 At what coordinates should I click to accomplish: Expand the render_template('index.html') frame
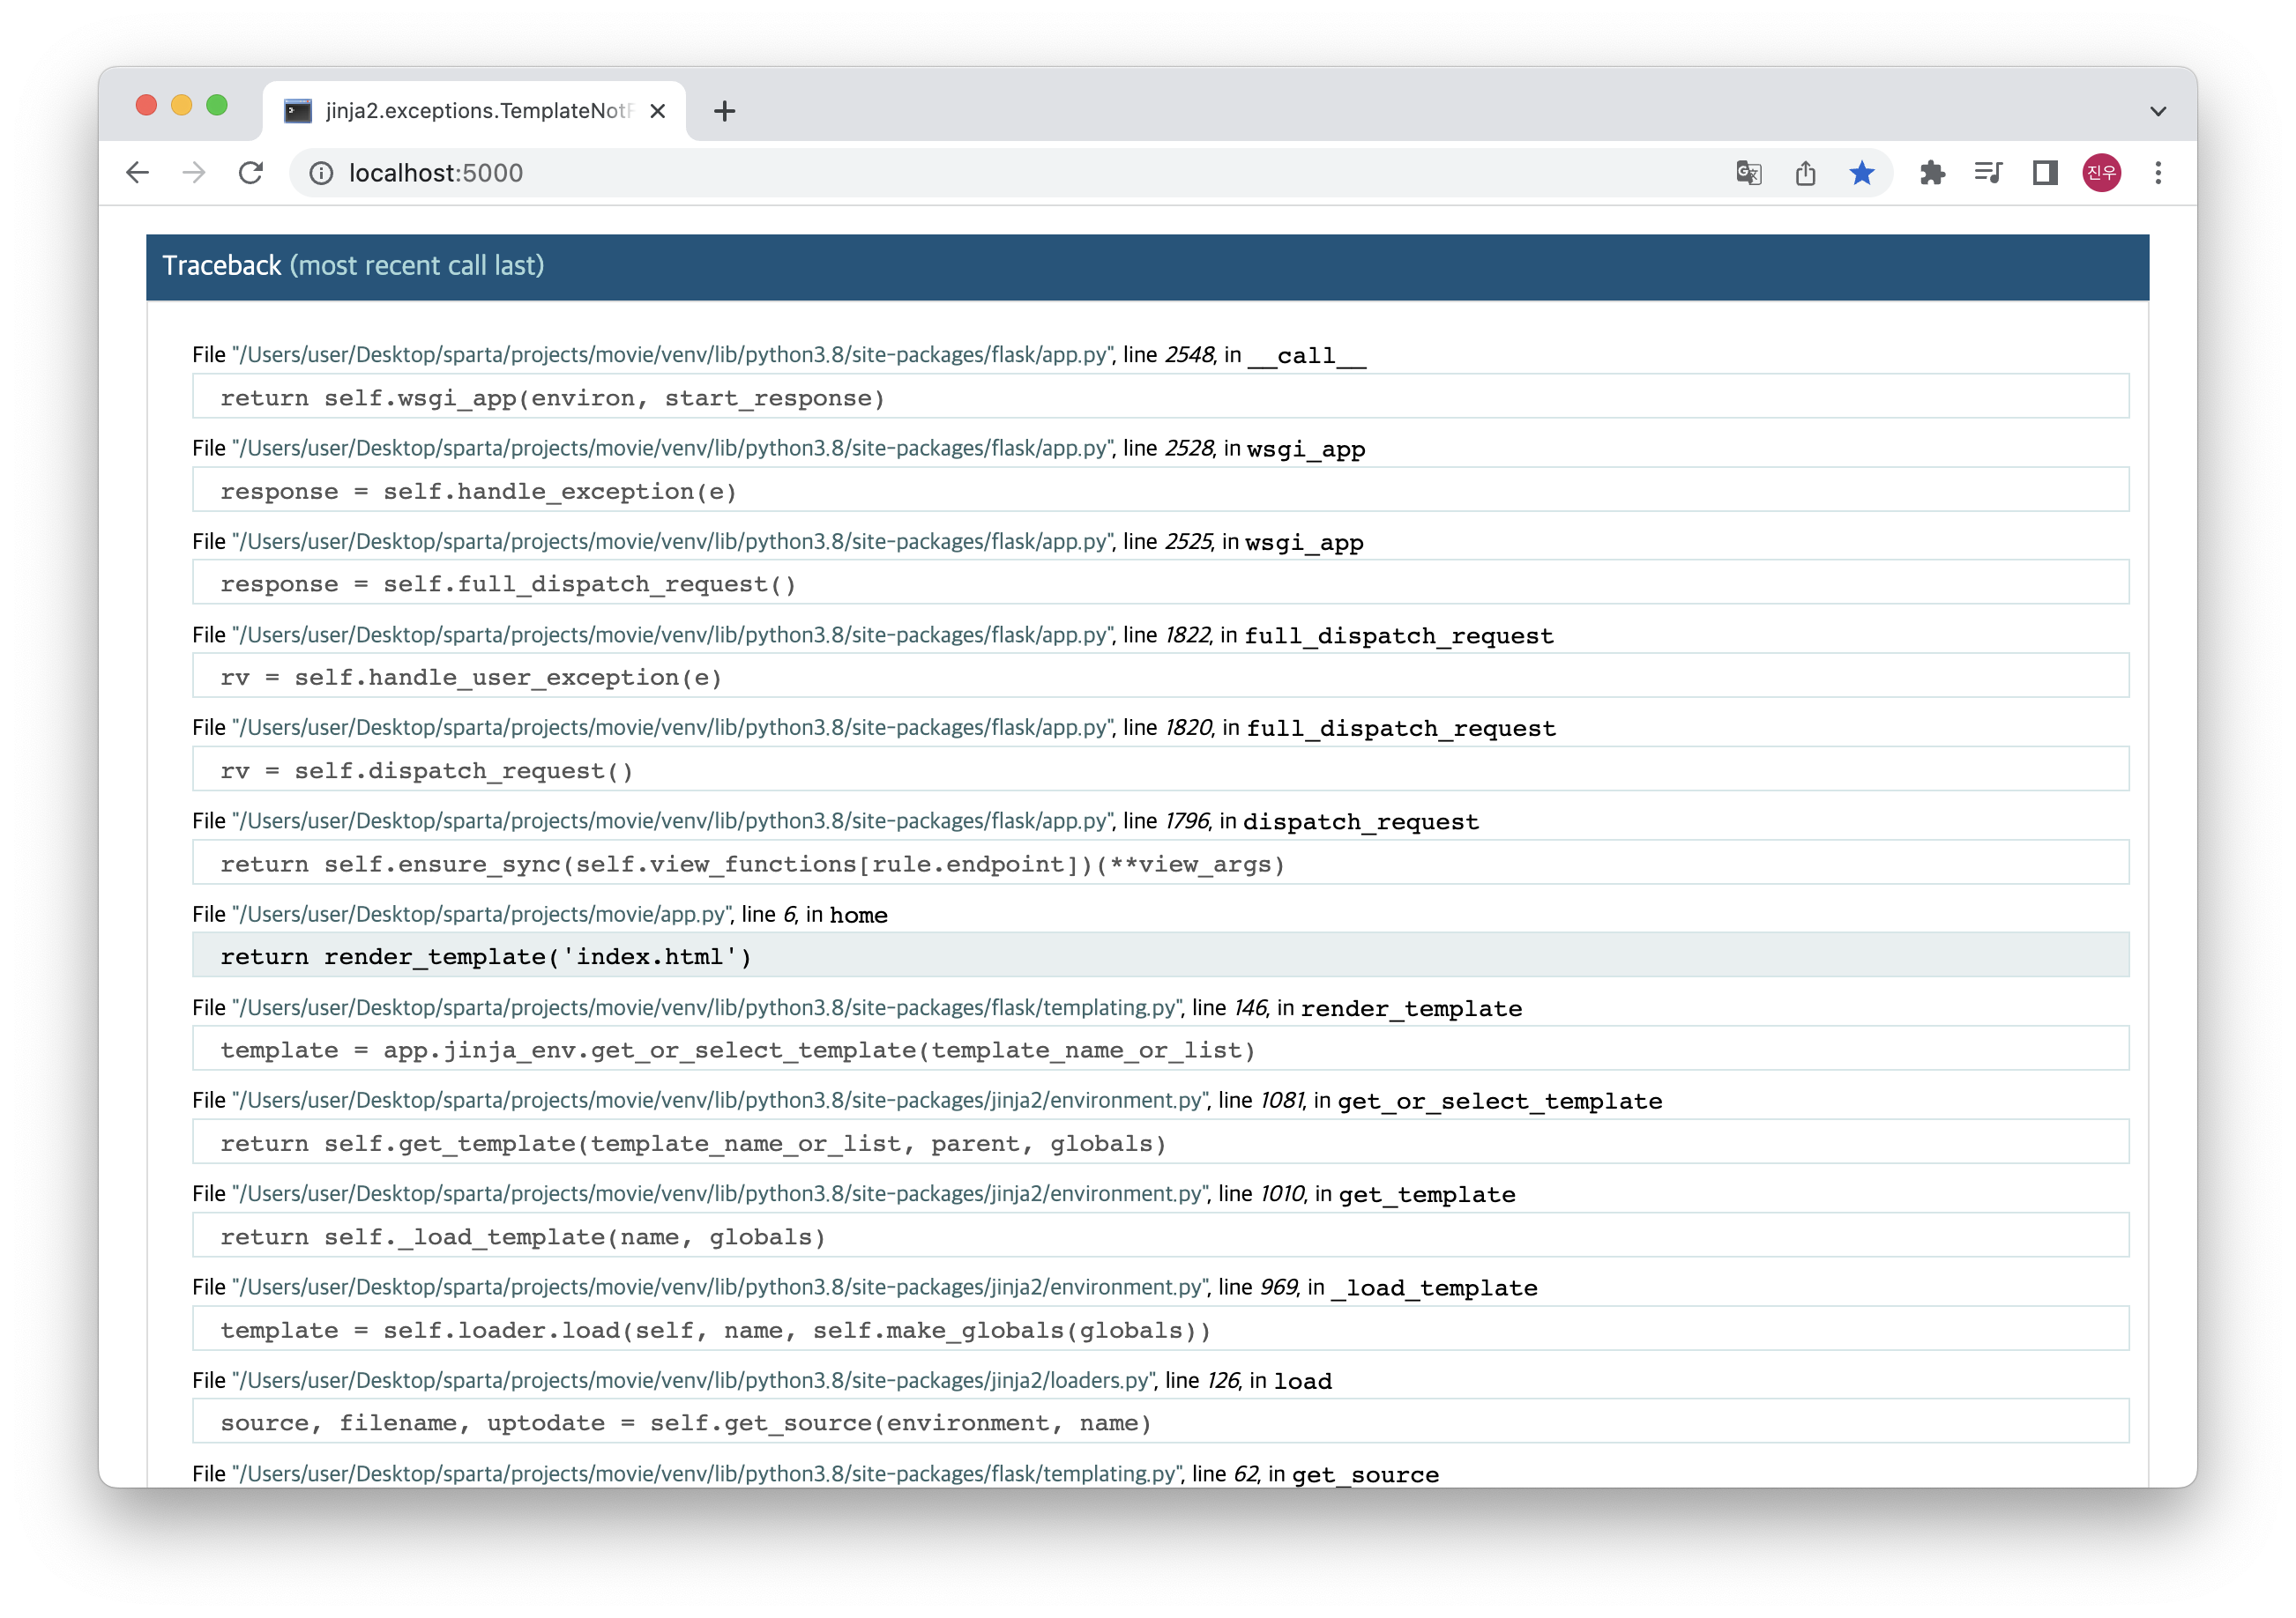click(1160, 955)
